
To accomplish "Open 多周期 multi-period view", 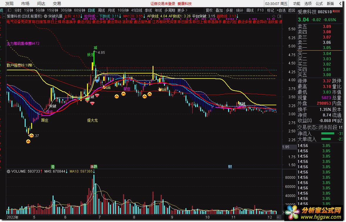I will pyautogui.click(x=170, y=10).
